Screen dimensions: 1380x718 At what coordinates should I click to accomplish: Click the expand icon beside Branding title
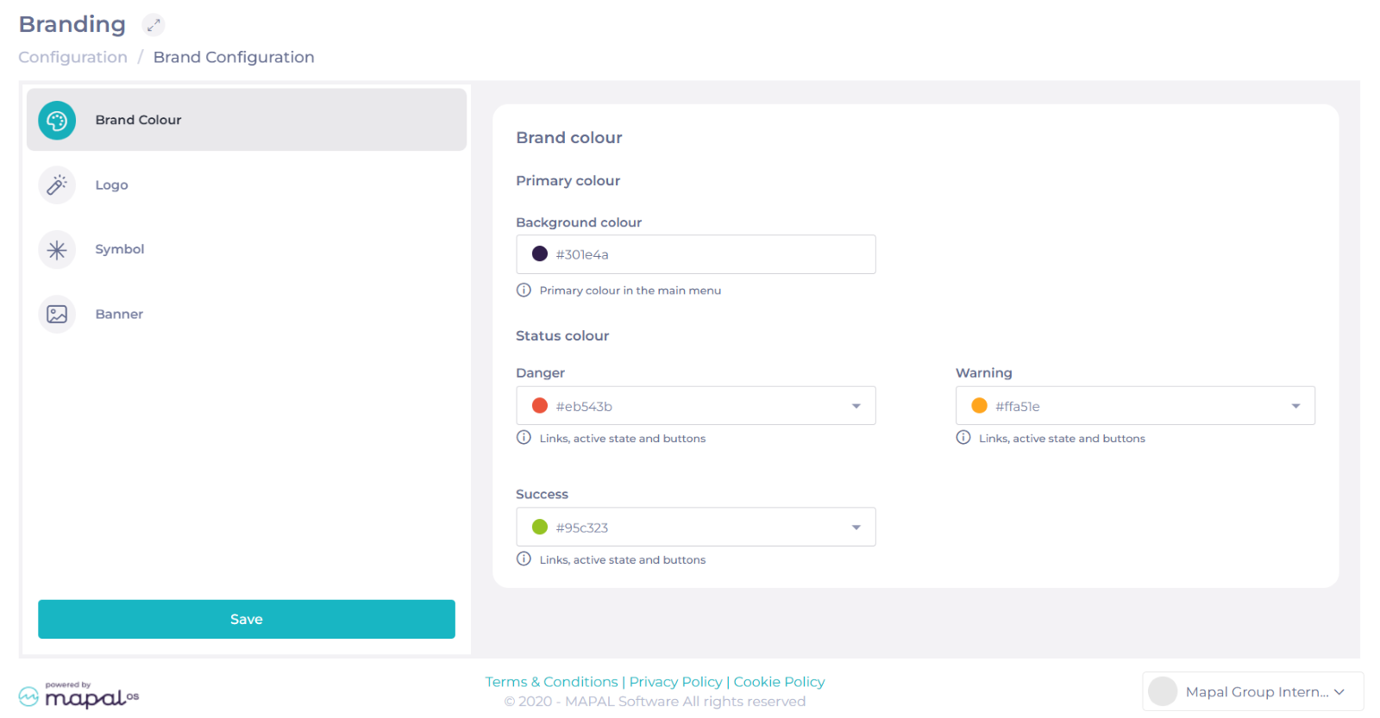[154, 25]
